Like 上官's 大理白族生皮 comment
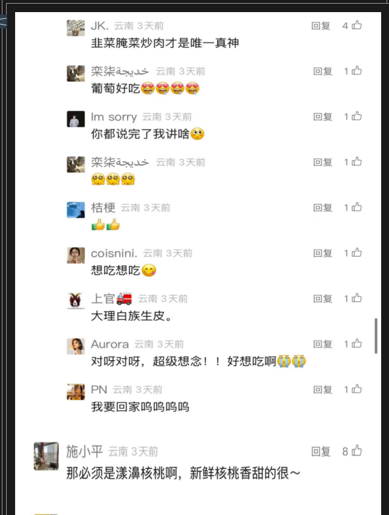 [356, 298]
